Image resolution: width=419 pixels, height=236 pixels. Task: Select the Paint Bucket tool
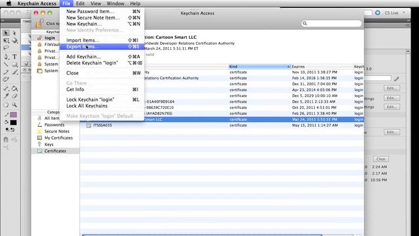14,88
